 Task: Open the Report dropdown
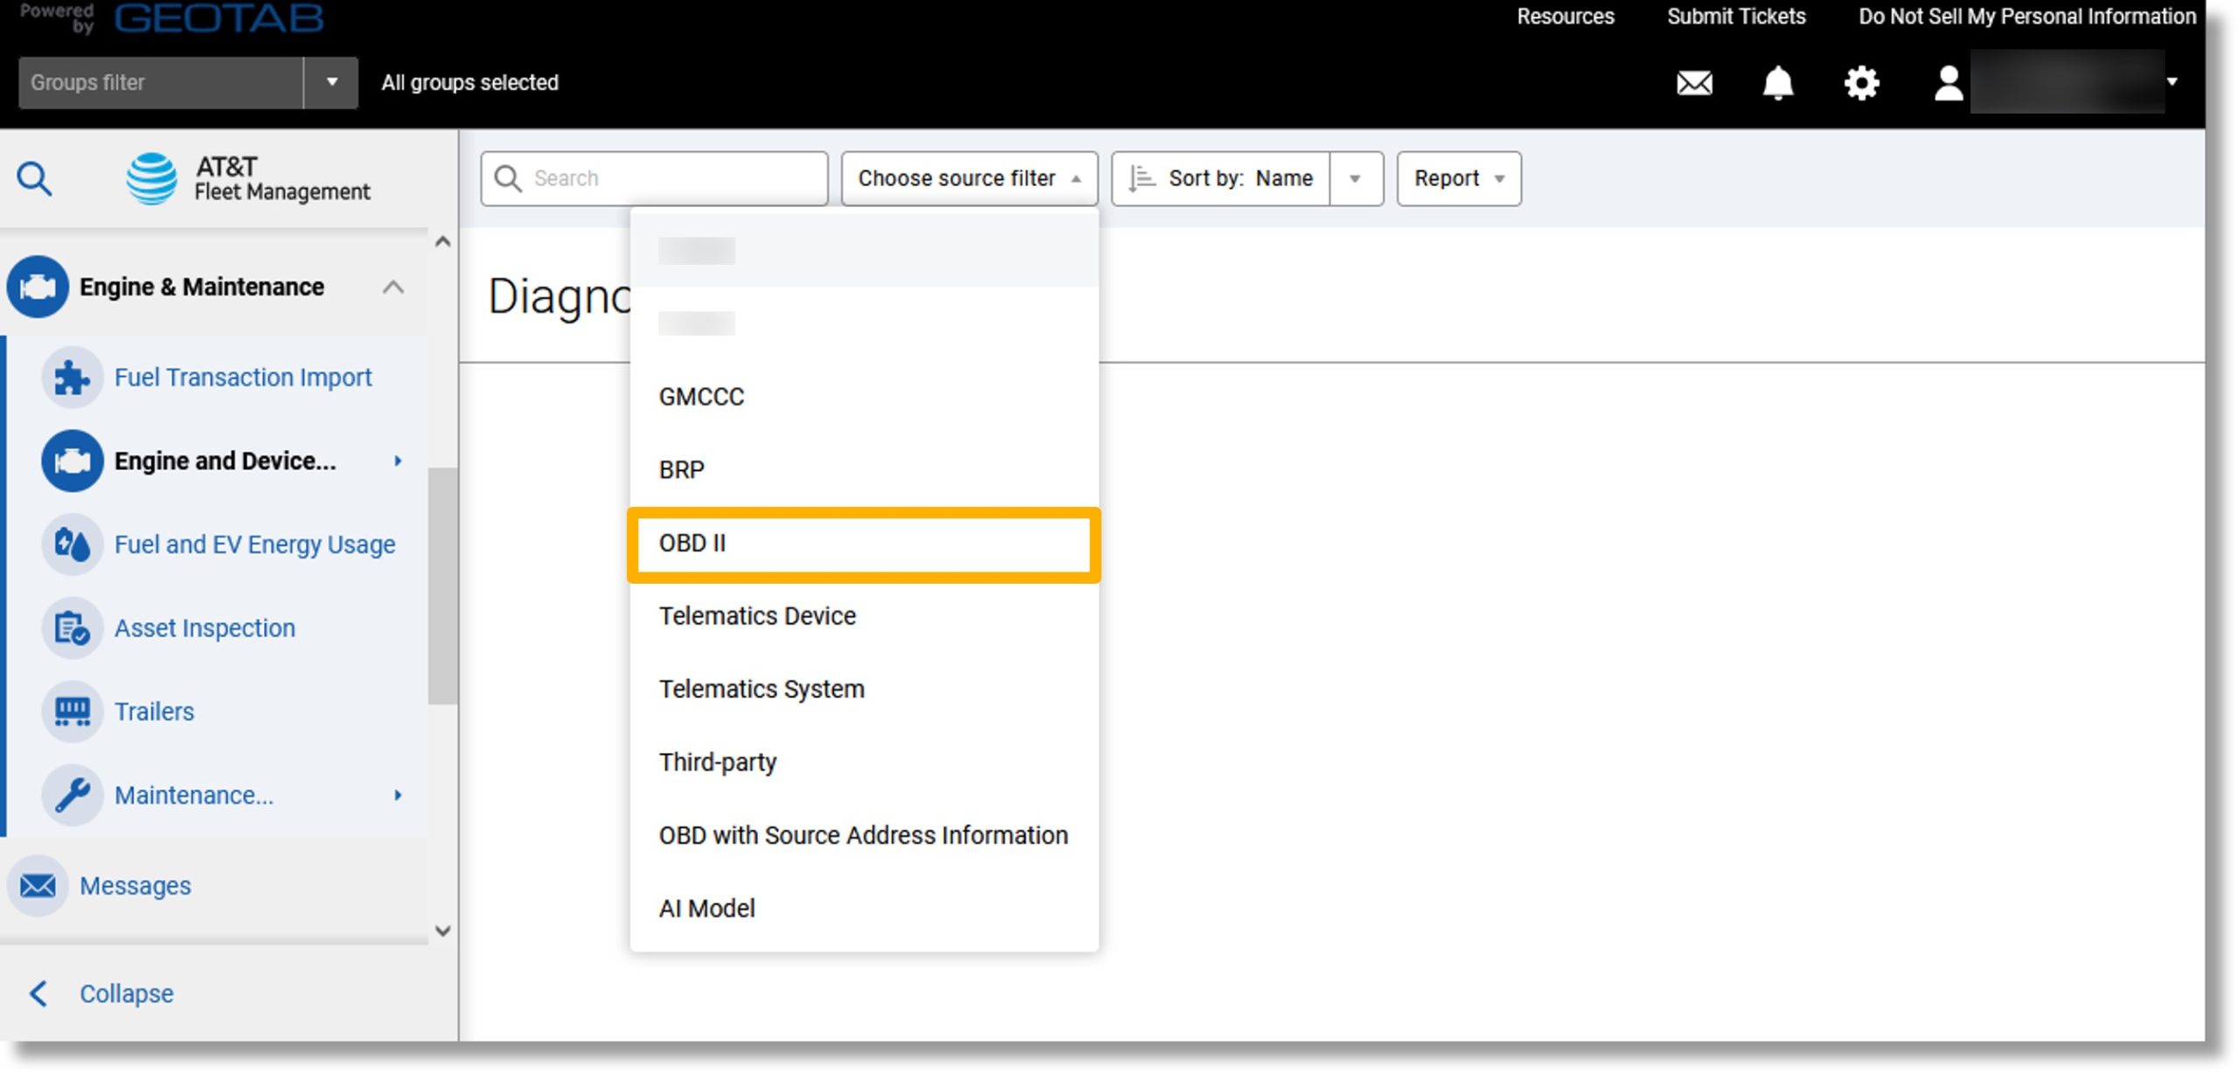1459,178
